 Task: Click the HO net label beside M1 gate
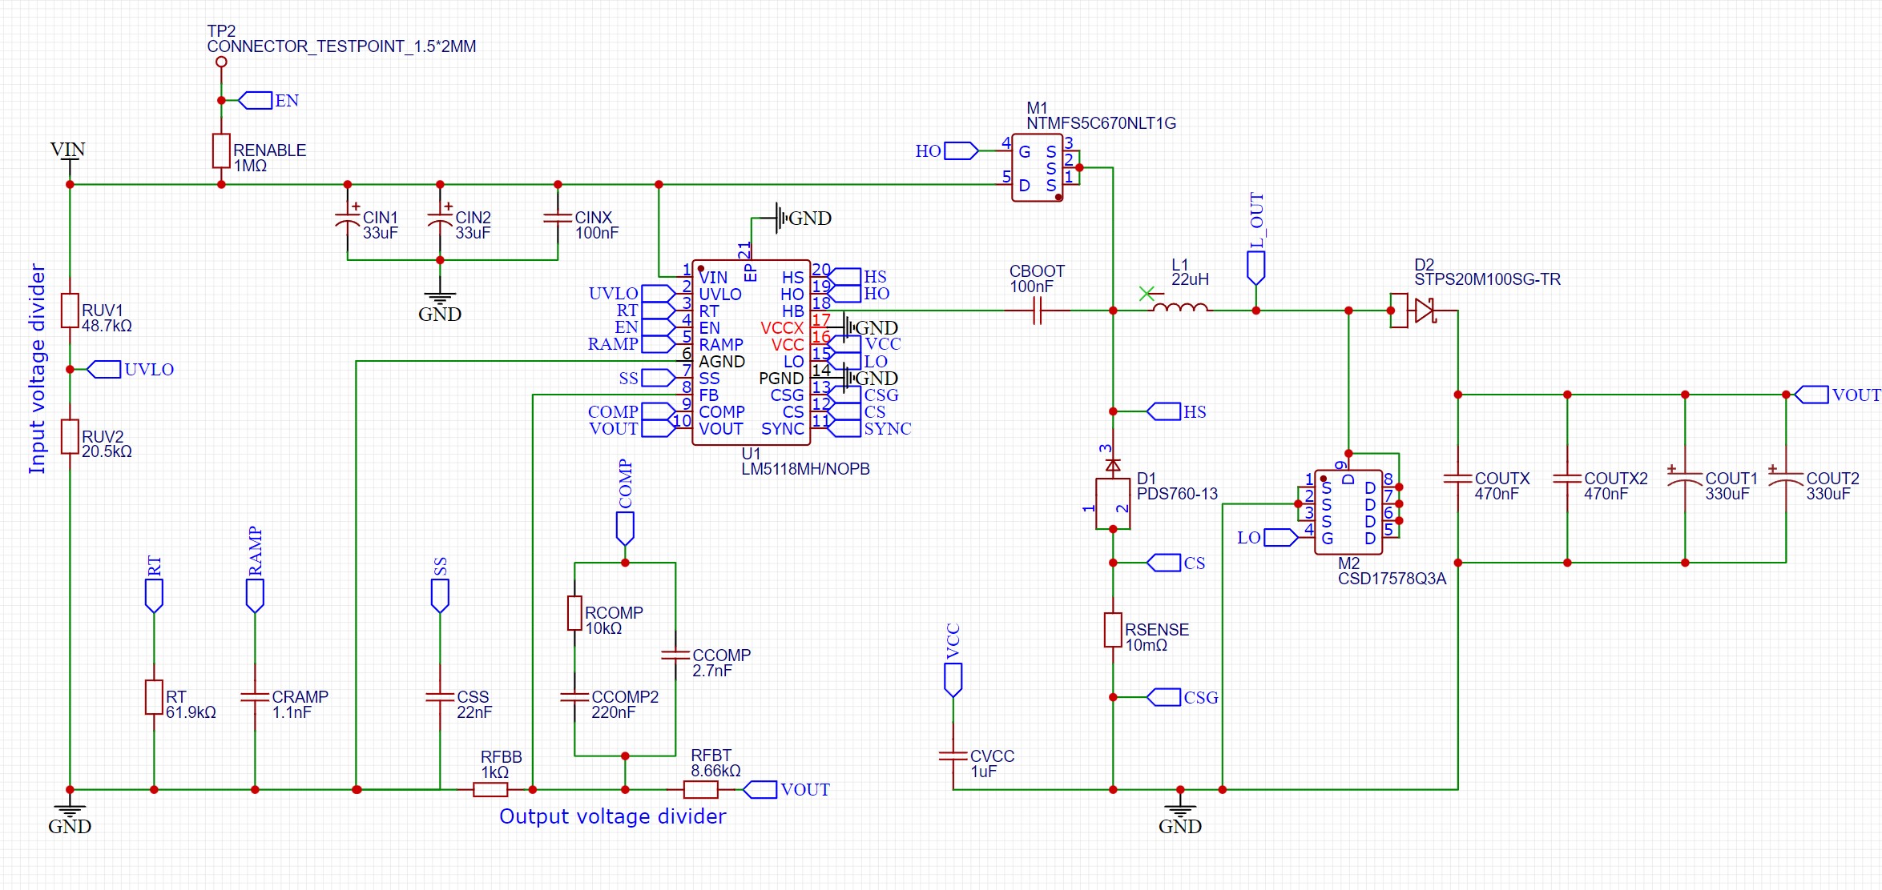click(x=946, y=150)
